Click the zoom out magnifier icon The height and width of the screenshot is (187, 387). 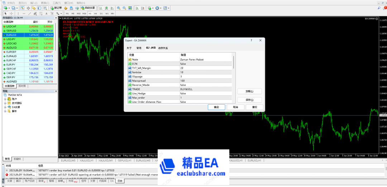point(124,8)
